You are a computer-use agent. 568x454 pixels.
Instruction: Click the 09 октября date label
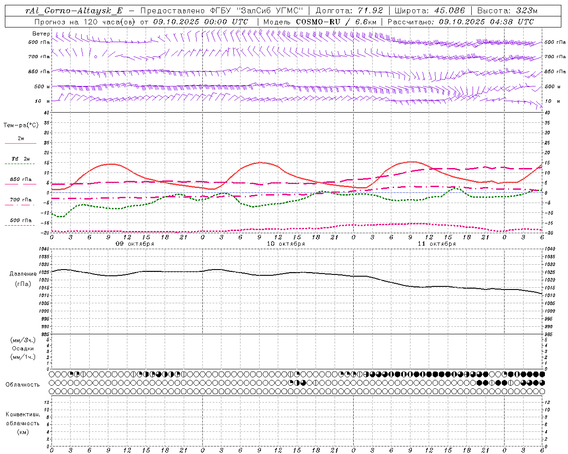(x=135, y=244)
